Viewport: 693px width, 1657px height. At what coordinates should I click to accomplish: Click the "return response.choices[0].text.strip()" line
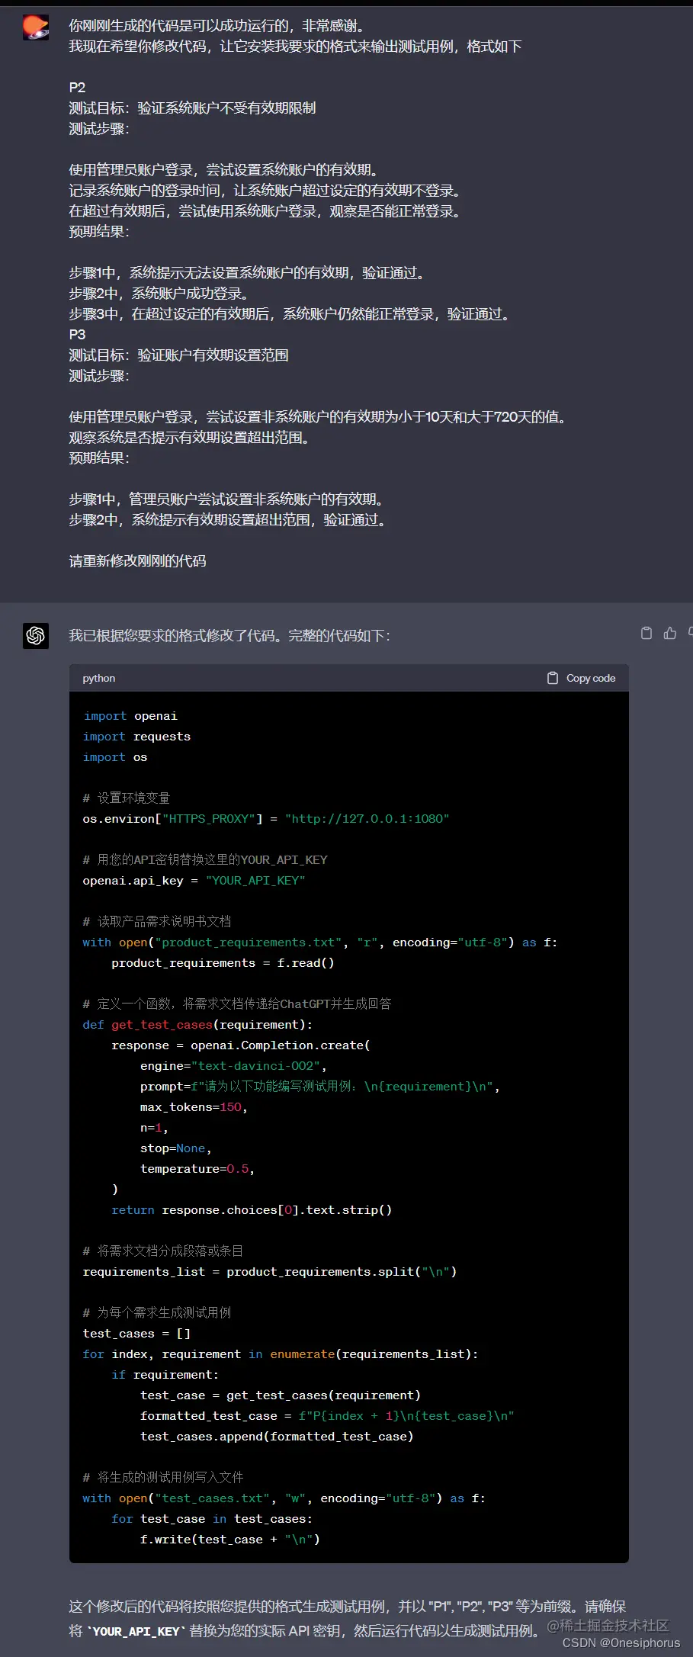(252, 1209)
